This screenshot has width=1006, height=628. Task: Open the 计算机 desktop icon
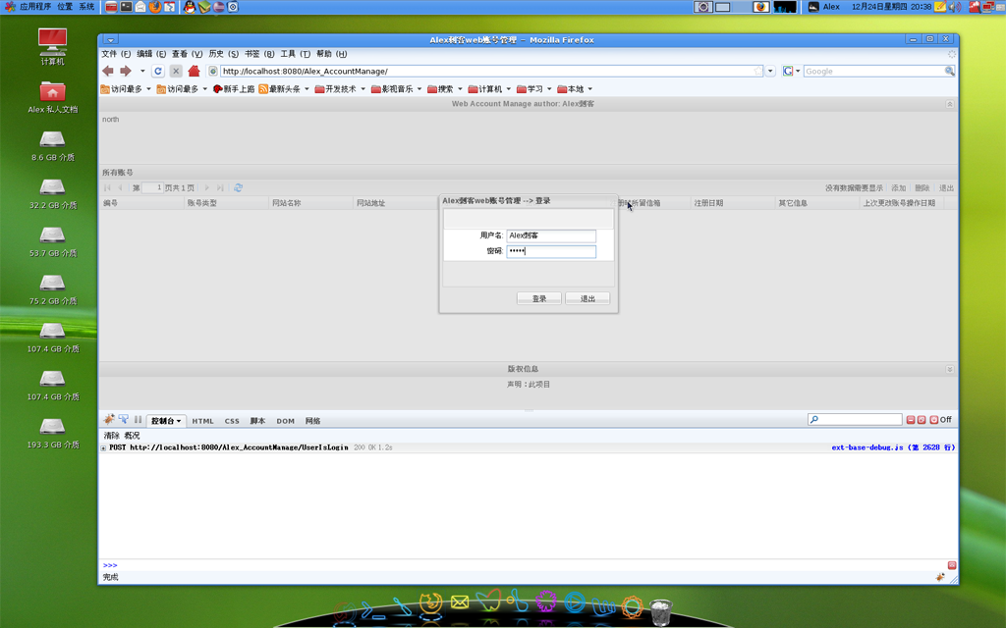click(53, 46)
